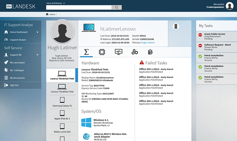Open Support Analyst in sidebar

click(18, 40)
